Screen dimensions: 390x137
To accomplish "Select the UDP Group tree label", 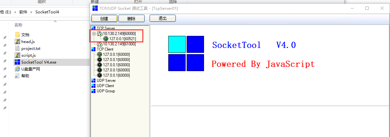I will [106, 91].
